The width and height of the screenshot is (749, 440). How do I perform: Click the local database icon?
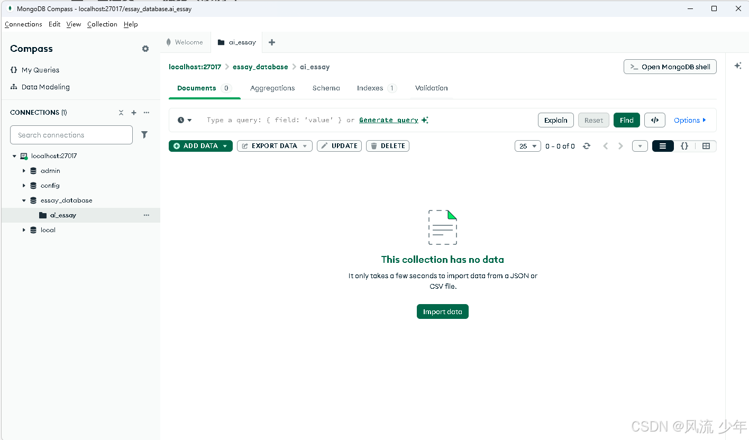click(x=33, y=230)
